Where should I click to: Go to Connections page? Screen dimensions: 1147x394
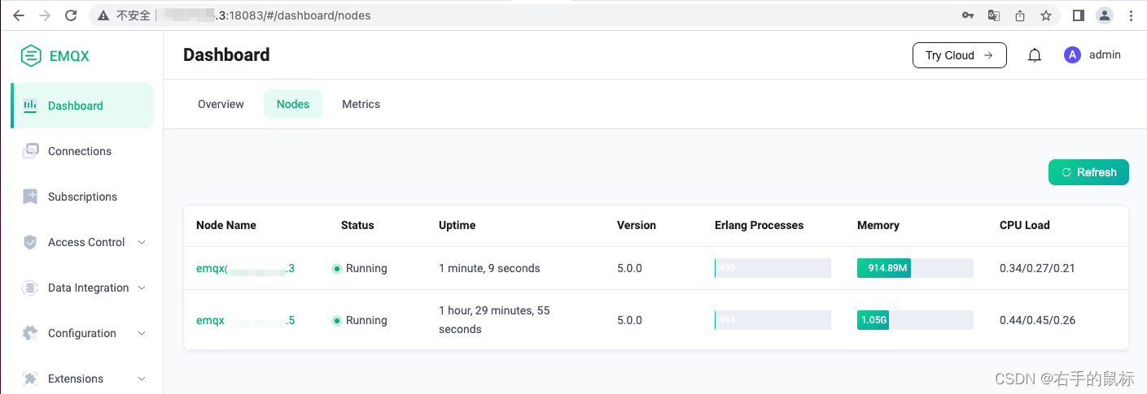[80, 151]
